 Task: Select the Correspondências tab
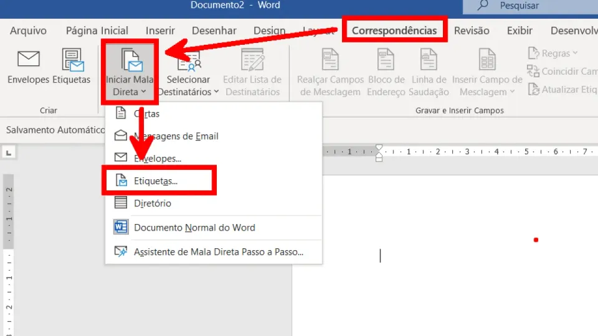(x=394, y=30)
